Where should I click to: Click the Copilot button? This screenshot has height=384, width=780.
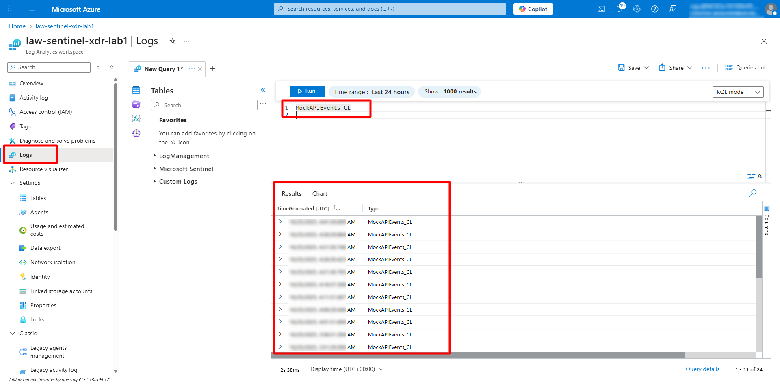tap(533, 9)
